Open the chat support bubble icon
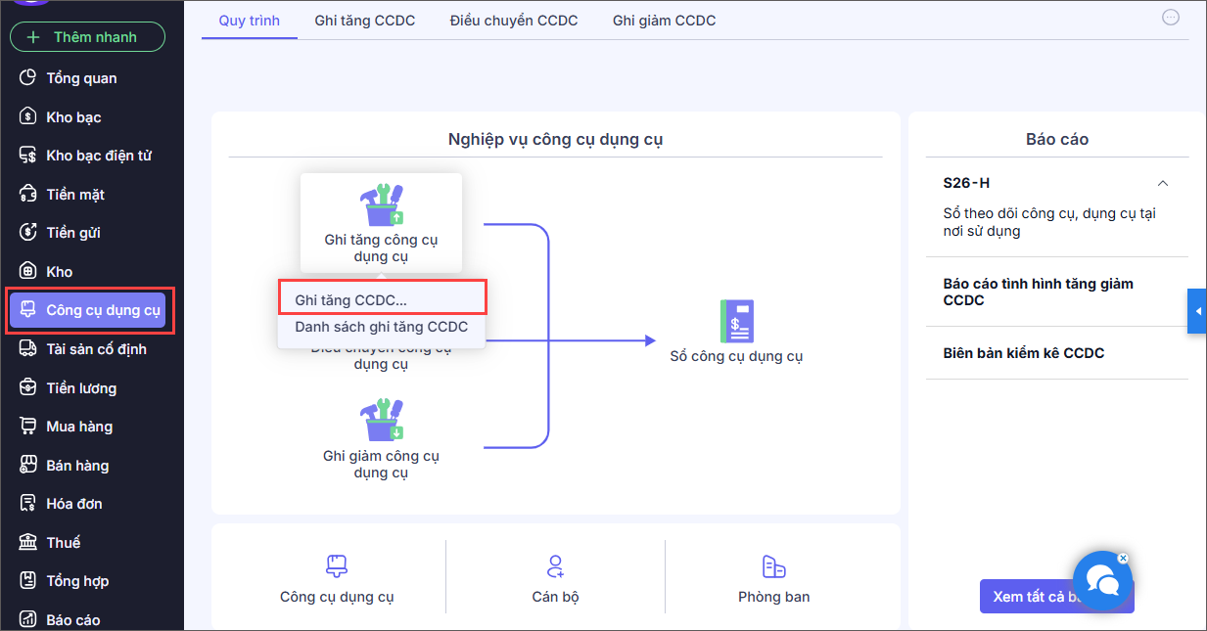This screenshot has height=631, width=1207. (1101, 583)
